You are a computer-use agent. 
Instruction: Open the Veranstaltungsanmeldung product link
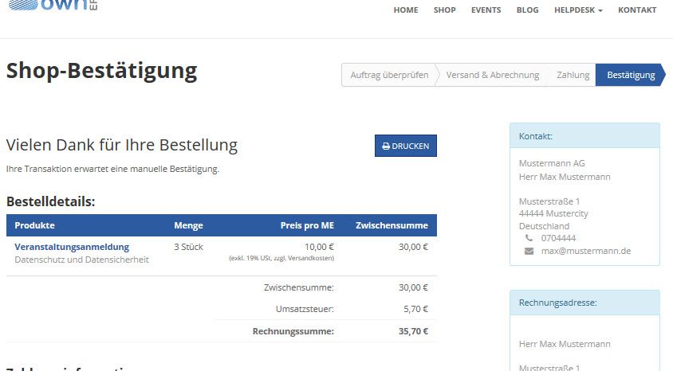(72, 247)
